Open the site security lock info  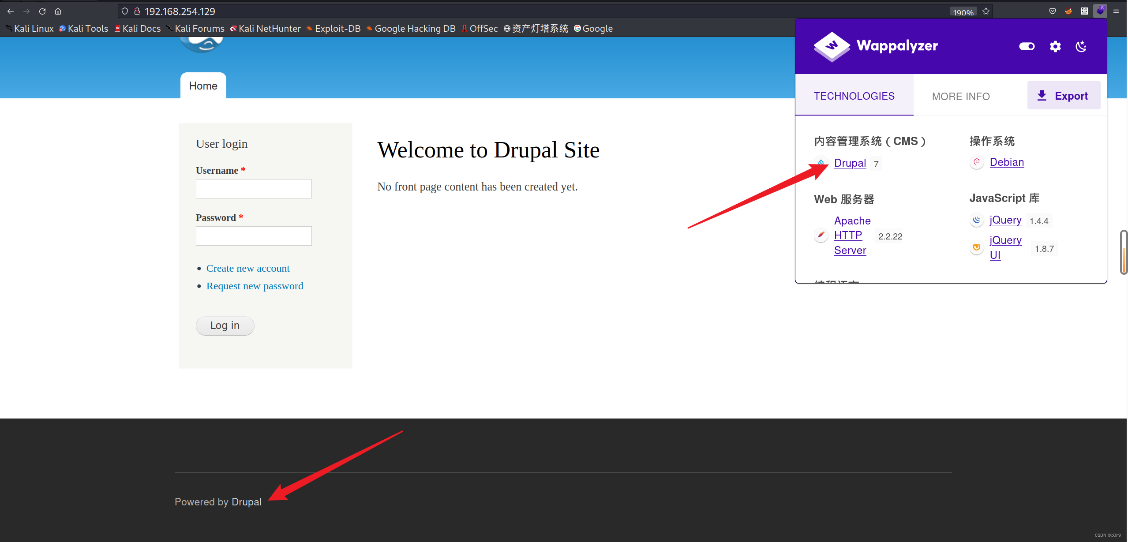pyautogui.click(x=137, y=11)
